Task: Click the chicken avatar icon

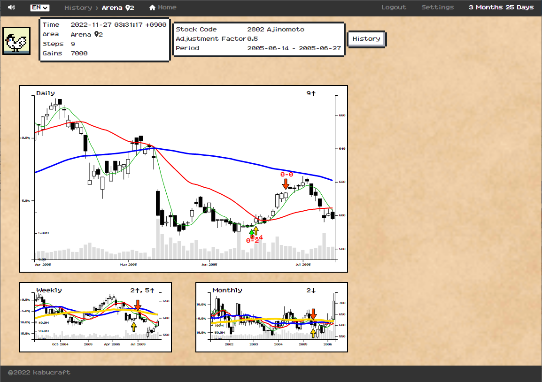Action: point(16,41)
